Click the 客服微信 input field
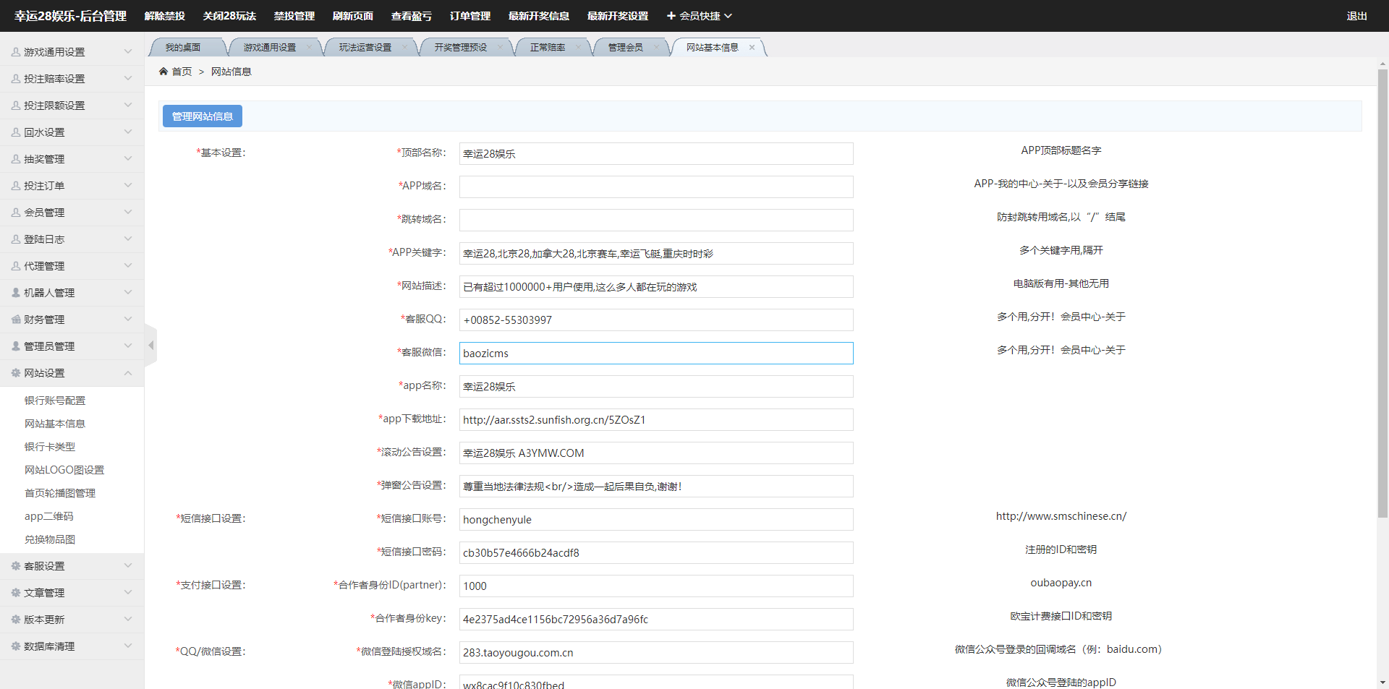The width and height of the screenshot is (1389, 689). tap(655, 354)
